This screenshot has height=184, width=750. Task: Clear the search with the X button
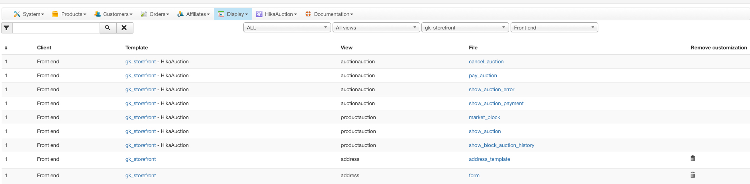[124, 28]
